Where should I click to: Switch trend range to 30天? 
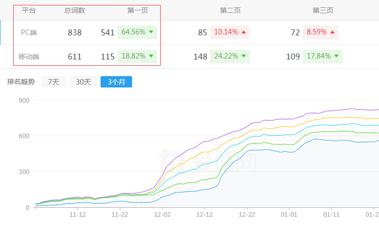(x=83, y=82)
